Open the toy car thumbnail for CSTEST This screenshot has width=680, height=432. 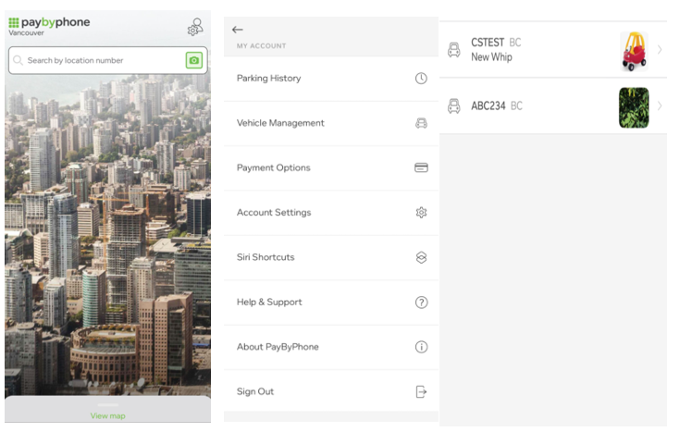[x=634, y=51]
